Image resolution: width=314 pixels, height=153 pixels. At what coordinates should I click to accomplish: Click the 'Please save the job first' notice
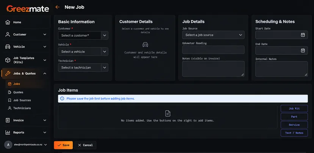pos(183,99)
